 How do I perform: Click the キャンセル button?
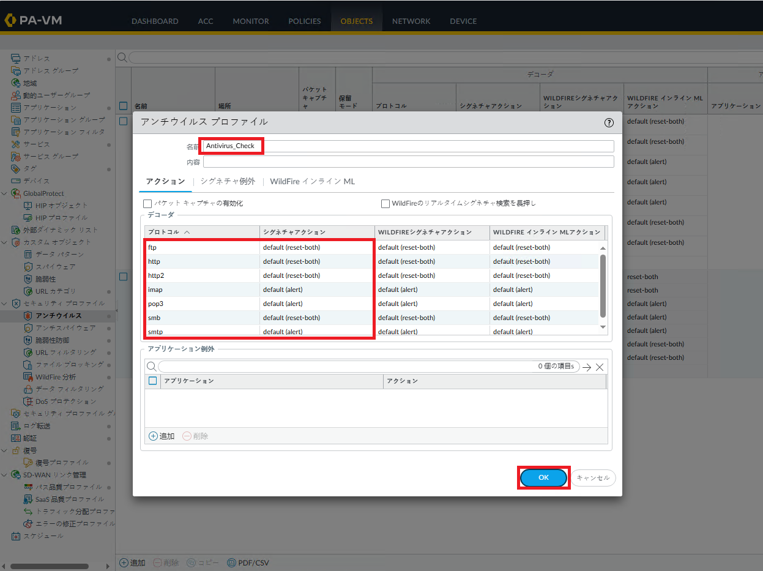[593, 477]
